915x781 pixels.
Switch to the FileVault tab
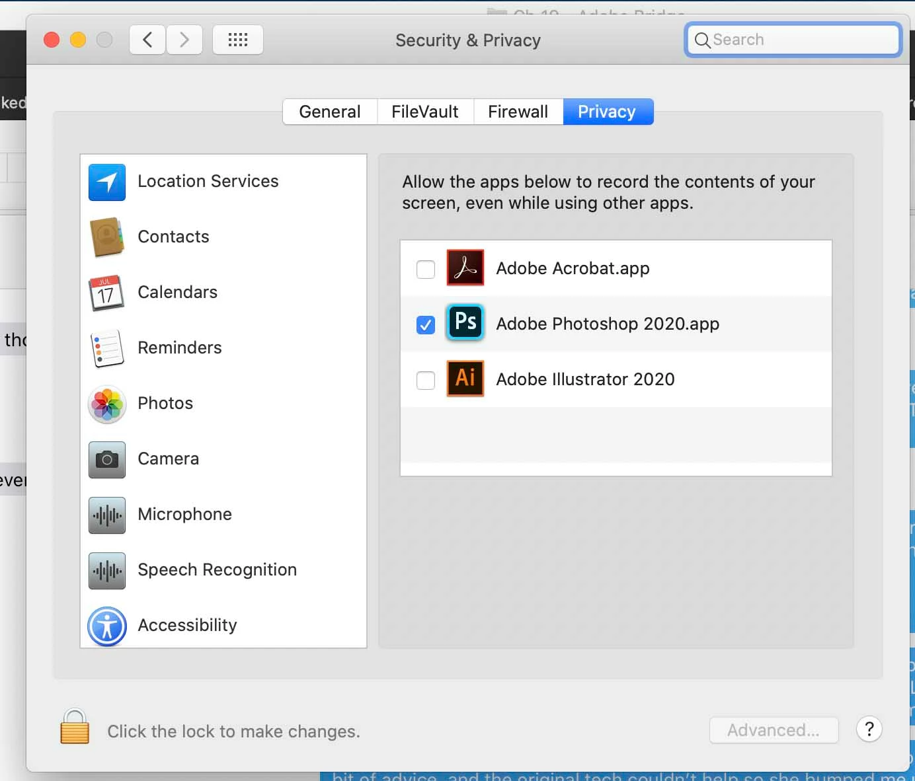pyautogui.click(x=425, y=112)
